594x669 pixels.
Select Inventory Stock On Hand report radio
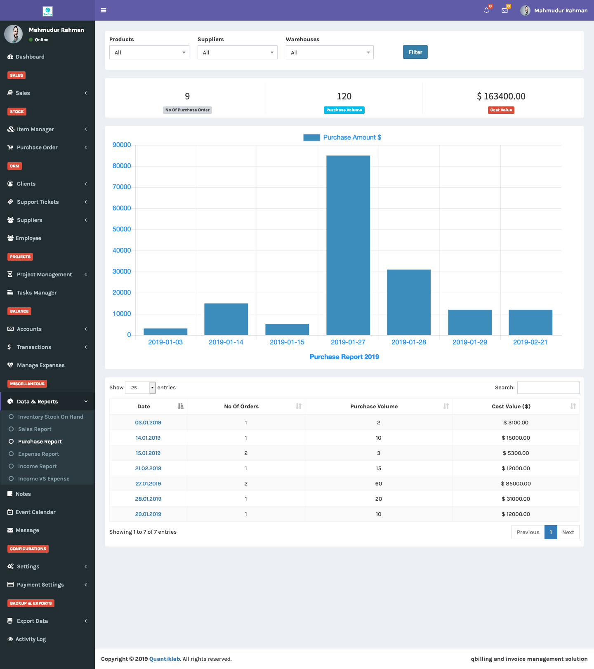click(11, 417)
